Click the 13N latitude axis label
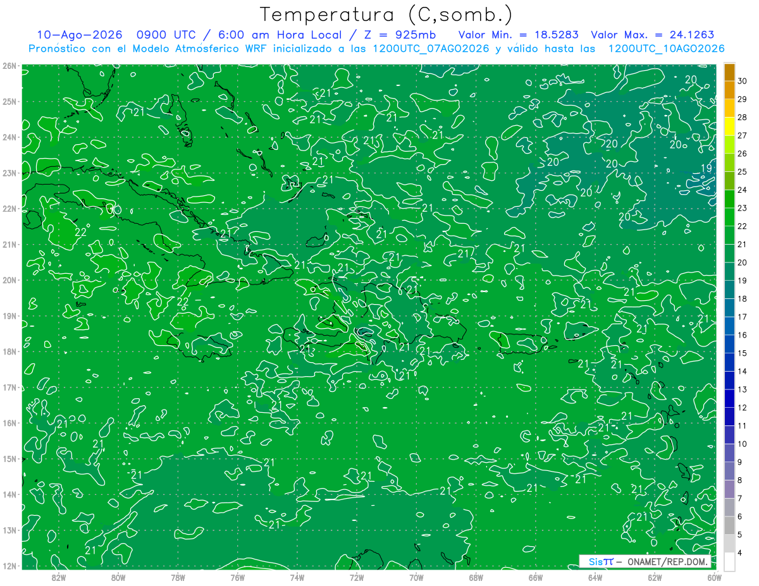The height and width of the screenshot is (586, 759). click(x=9, y=530)
